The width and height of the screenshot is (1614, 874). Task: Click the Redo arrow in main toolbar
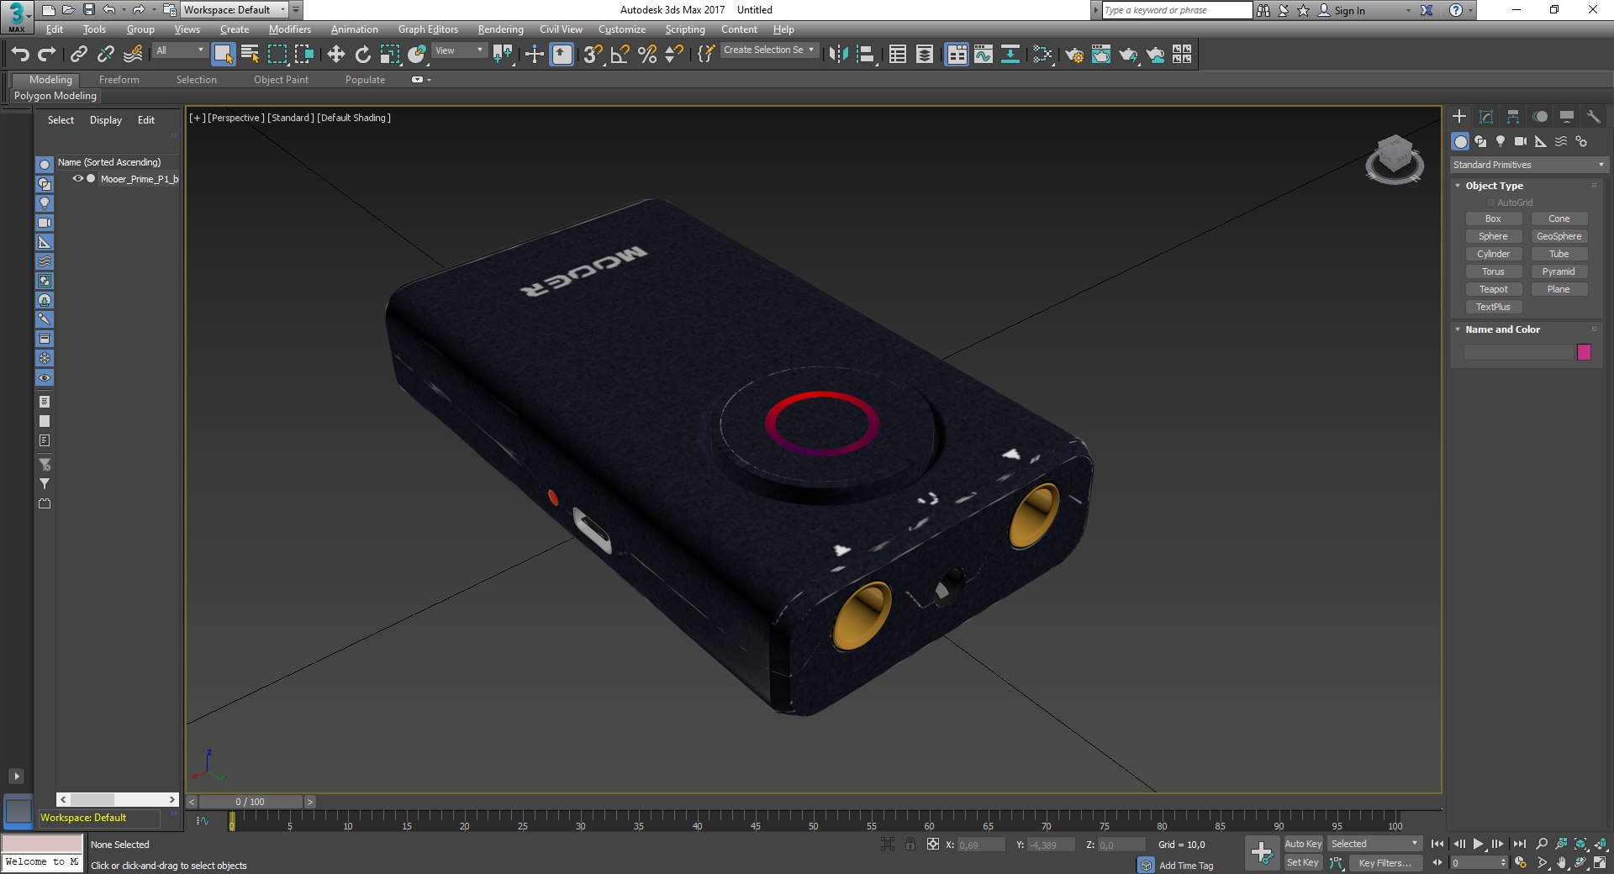(x=47, y=55)
